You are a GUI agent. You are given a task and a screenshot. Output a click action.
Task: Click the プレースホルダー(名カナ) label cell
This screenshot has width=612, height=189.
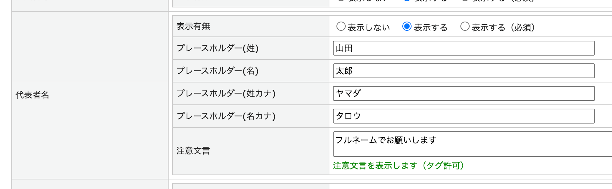pos(226,116)
